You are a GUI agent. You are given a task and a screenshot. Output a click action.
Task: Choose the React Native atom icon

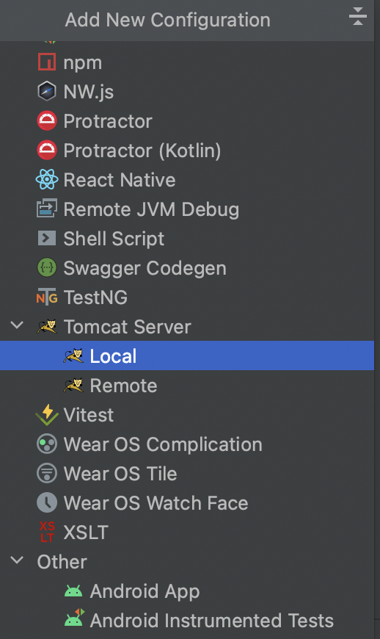47,180
